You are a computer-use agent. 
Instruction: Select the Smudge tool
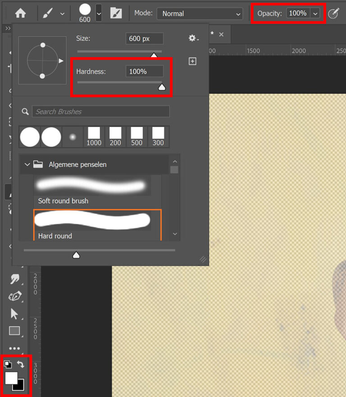(x=14, y=279)
